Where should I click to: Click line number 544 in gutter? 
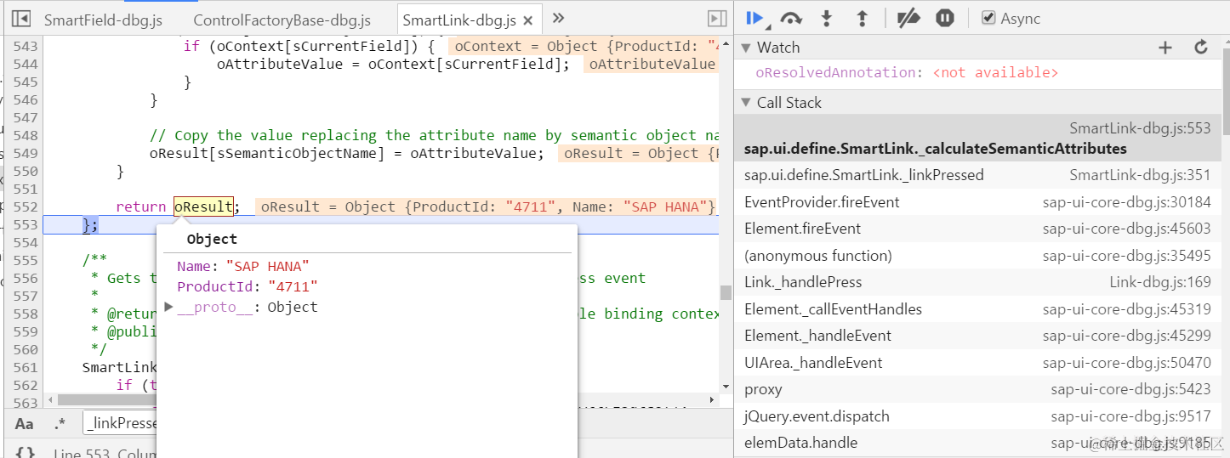point(26,64)
